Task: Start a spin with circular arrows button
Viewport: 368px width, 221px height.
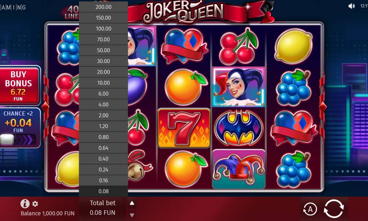Action: 333,208
